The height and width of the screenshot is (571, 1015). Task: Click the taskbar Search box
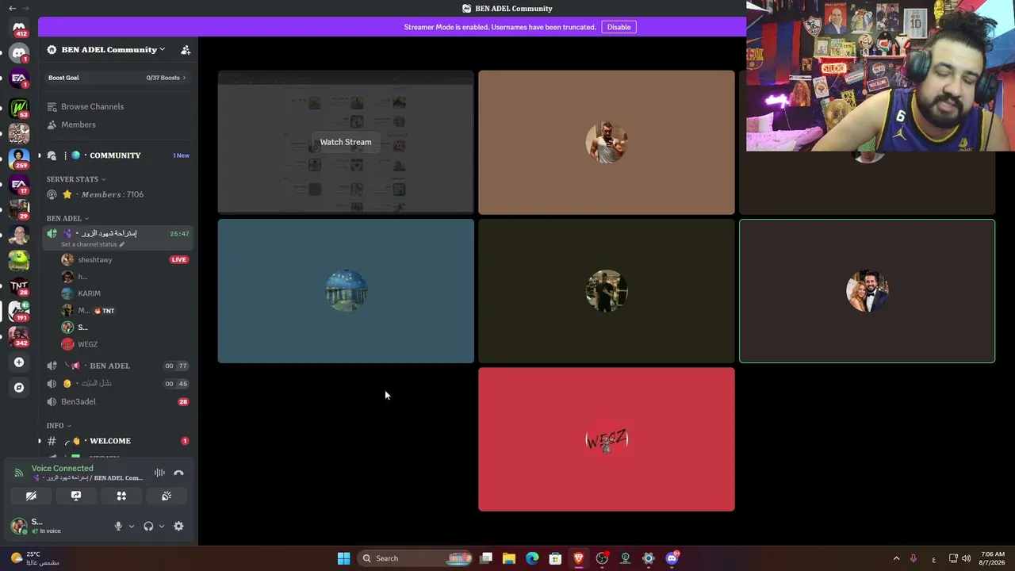pos(415,558)
